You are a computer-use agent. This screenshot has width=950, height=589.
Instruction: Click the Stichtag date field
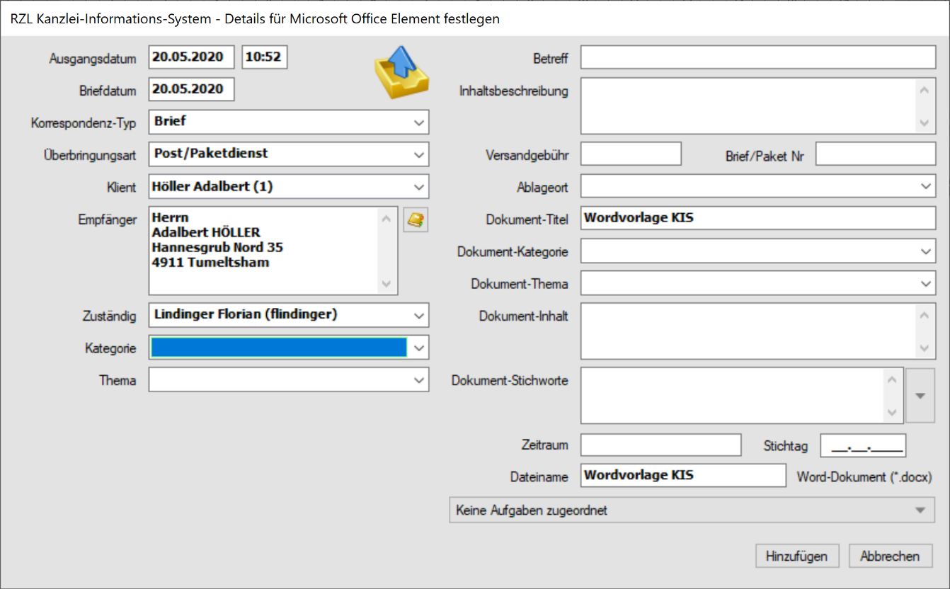tap(862, 446)
